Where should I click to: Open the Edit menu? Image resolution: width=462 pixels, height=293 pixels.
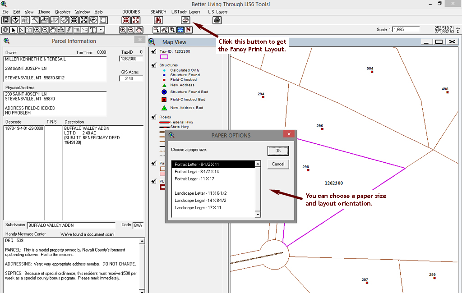(17, 12)
